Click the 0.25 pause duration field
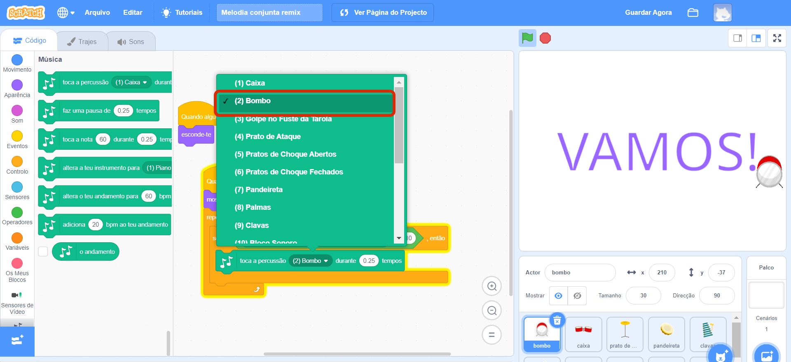Image resolution: width=791 pixels, height=362 pixels. (123, 111)
